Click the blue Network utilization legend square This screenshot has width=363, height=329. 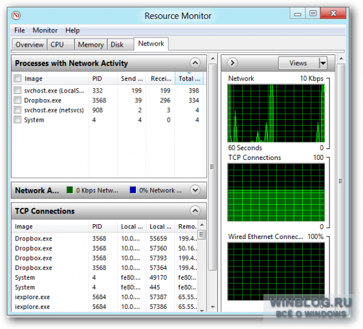[133, 190]
